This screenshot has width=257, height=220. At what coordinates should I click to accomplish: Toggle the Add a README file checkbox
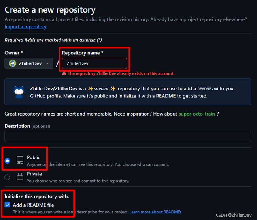pyautogui.click(x=8, y=205)
